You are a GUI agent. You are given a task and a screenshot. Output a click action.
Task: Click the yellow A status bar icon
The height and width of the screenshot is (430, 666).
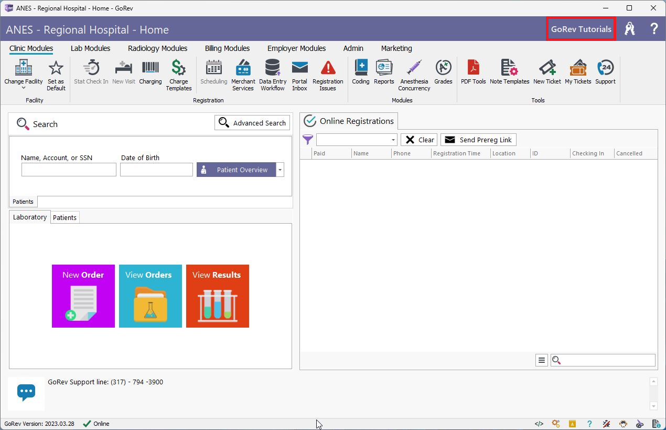573,424
